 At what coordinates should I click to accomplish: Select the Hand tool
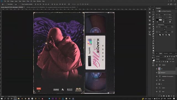153,51
